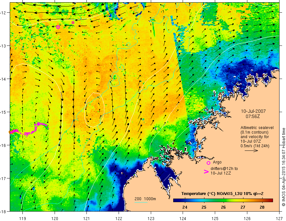
Task: Click the magenta drifter arrowhead legend symbol
Action: point(206,172)
